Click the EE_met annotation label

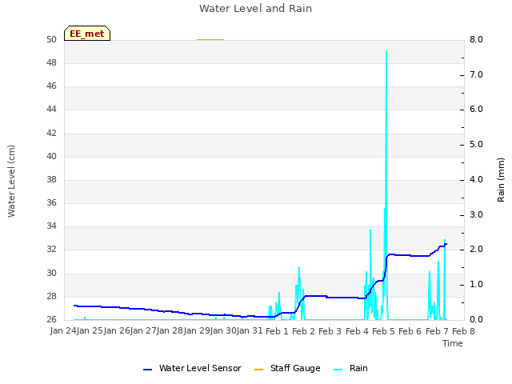(87, 34)
